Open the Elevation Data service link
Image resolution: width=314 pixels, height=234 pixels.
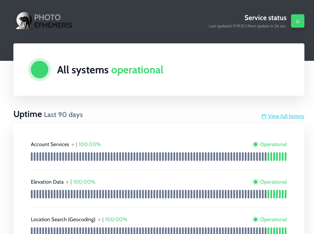47,182
